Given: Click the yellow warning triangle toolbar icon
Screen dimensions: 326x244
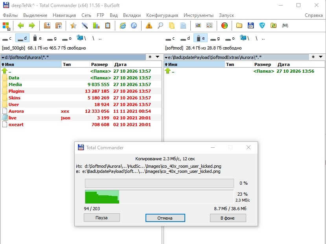Looking at the screenshot, I should [x=149, y=26].
